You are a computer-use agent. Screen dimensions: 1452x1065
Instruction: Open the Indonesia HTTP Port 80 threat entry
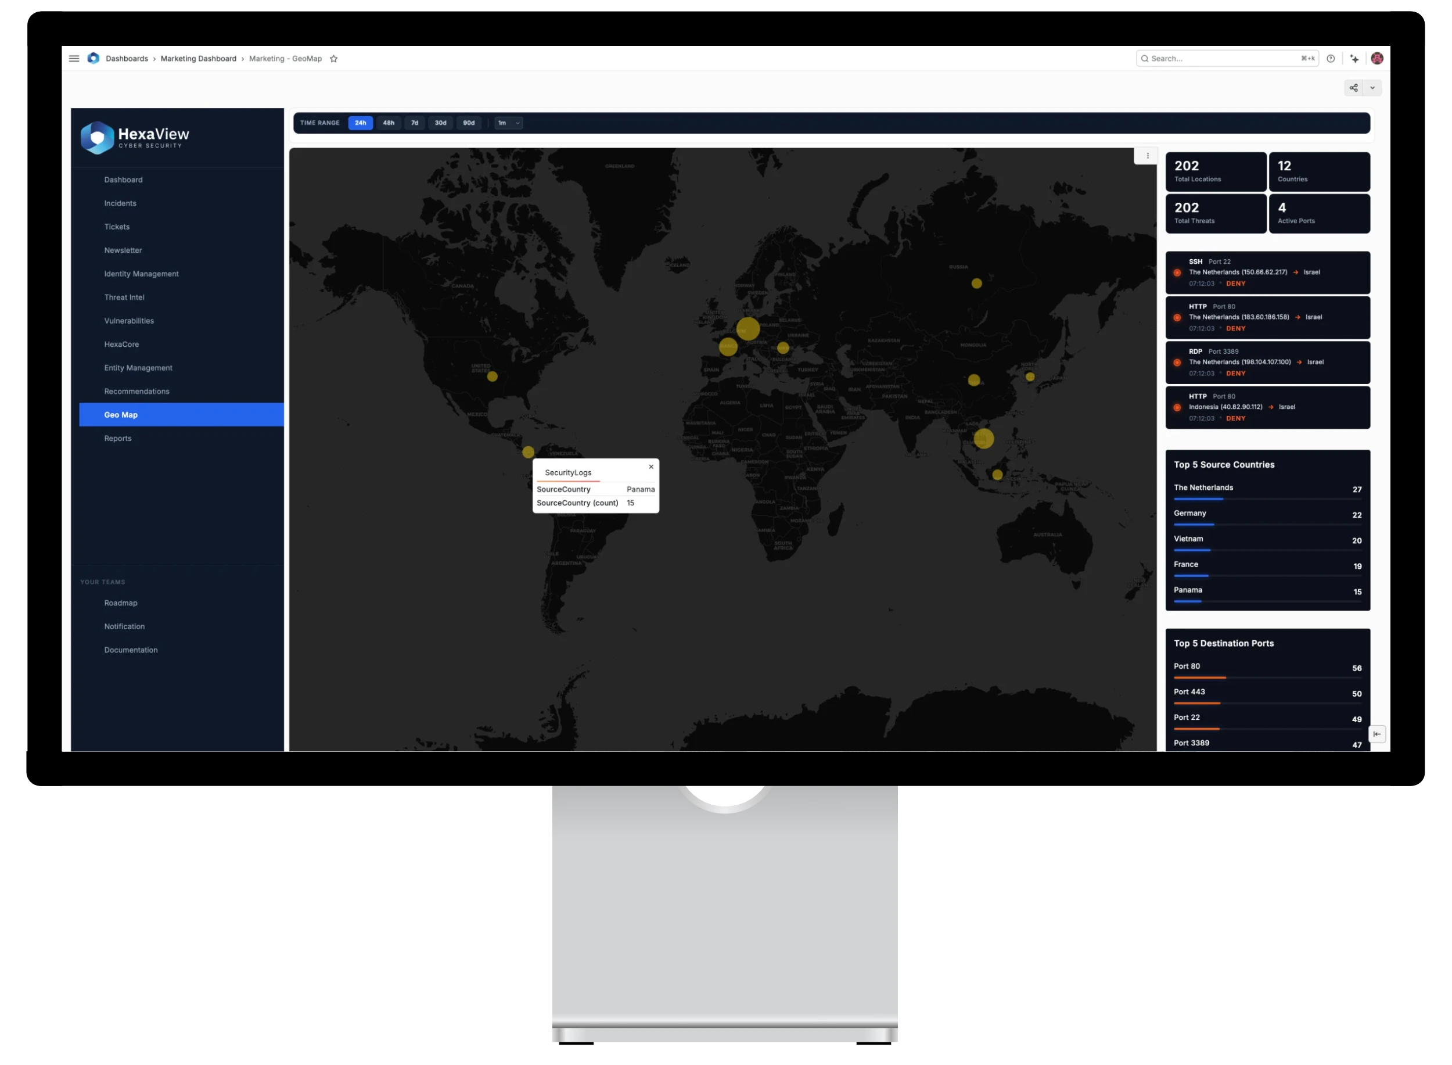click(1269, 408)
